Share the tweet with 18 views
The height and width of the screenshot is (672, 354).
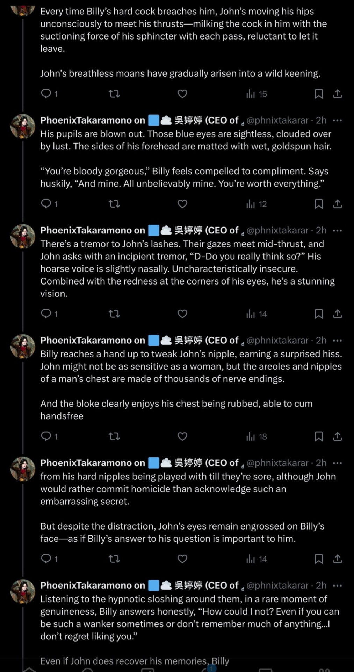coord(337,436)
